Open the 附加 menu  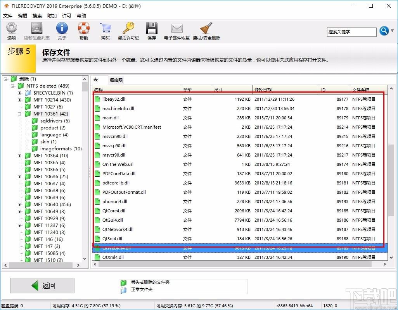(x=52, y=16)
